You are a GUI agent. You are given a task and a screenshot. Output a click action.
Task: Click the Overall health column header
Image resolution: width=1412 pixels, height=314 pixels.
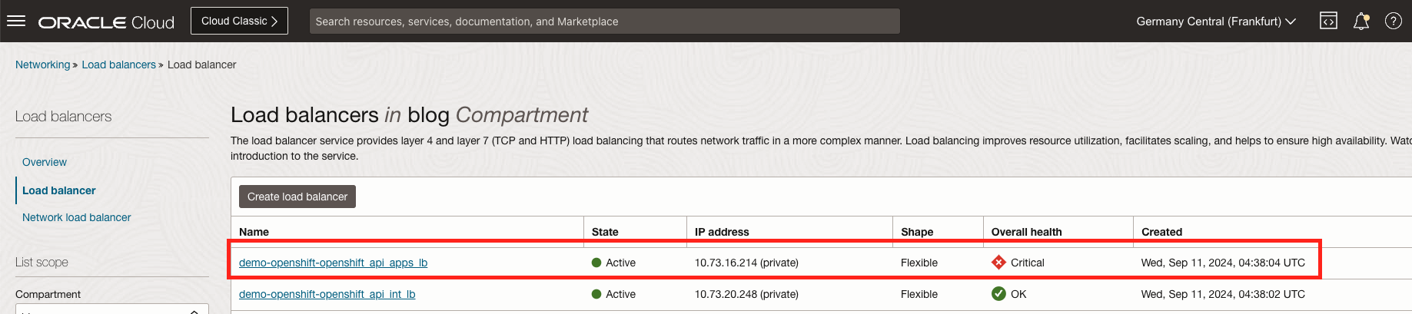1026,232
